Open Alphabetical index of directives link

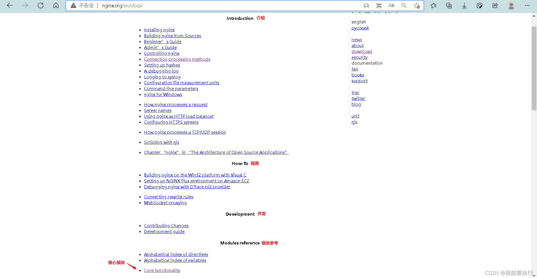[x=176, y=255]
